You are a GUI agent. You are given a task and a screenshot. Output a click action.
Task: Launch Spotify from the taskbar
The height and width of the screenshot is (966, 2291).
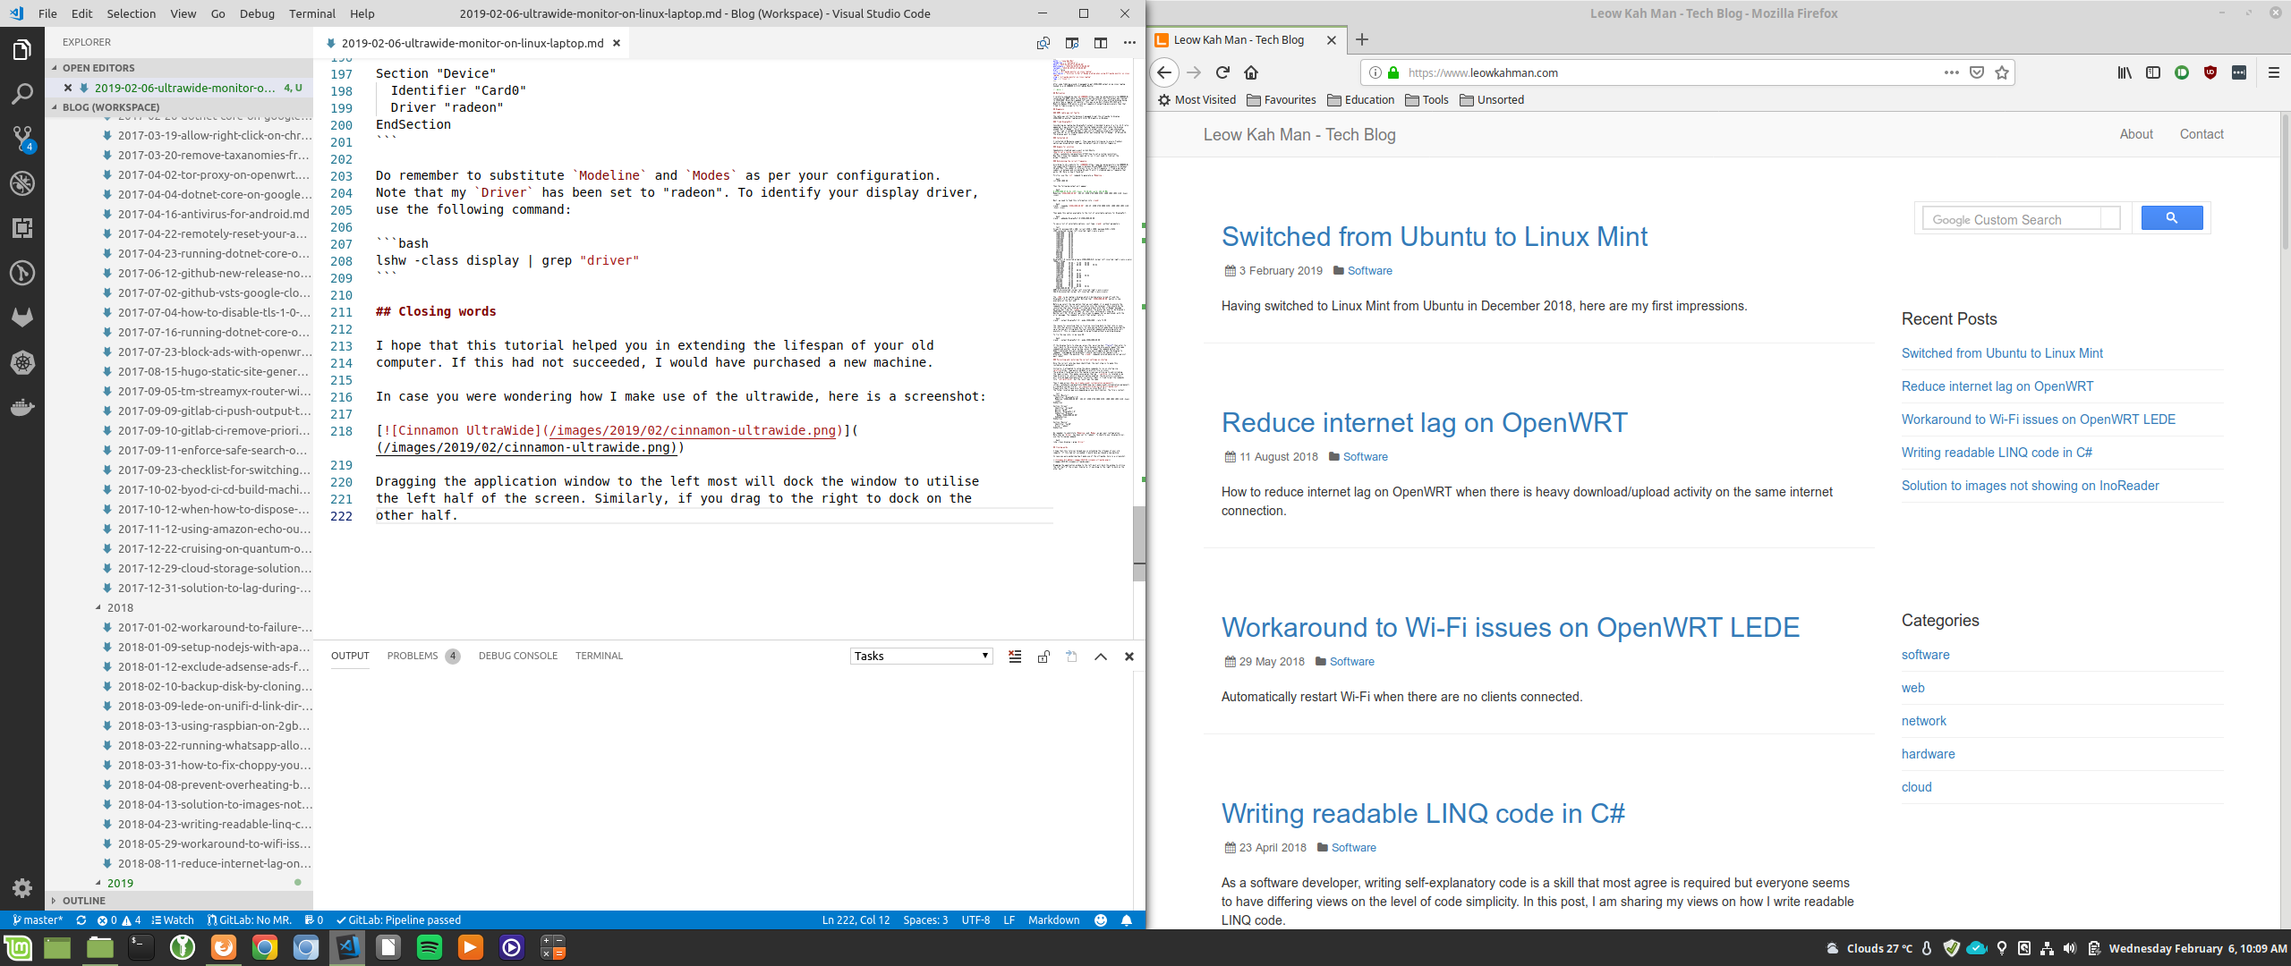(430, 947)
